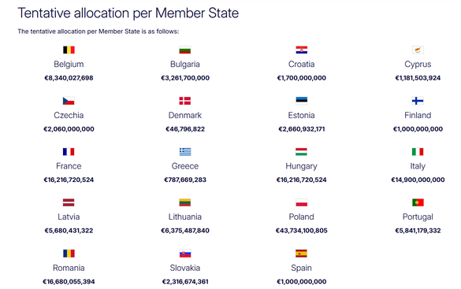Click the Slovakia flag icon
This screenshot has width=461, height=289.
click(185, 253)
